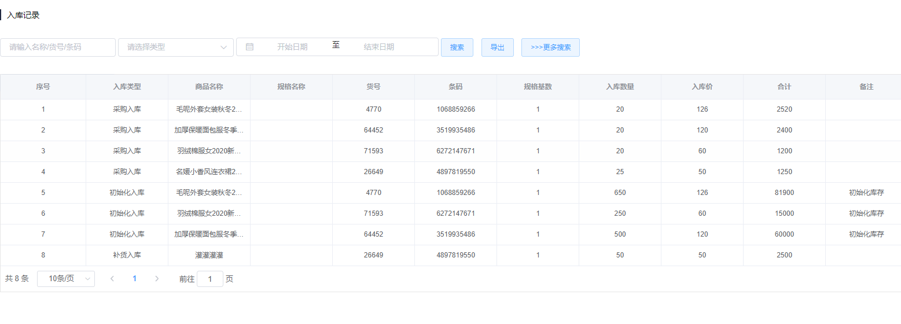Click the 商品名称 column header
This screenshot has height=324, width=901.
[x=209, y=87]
